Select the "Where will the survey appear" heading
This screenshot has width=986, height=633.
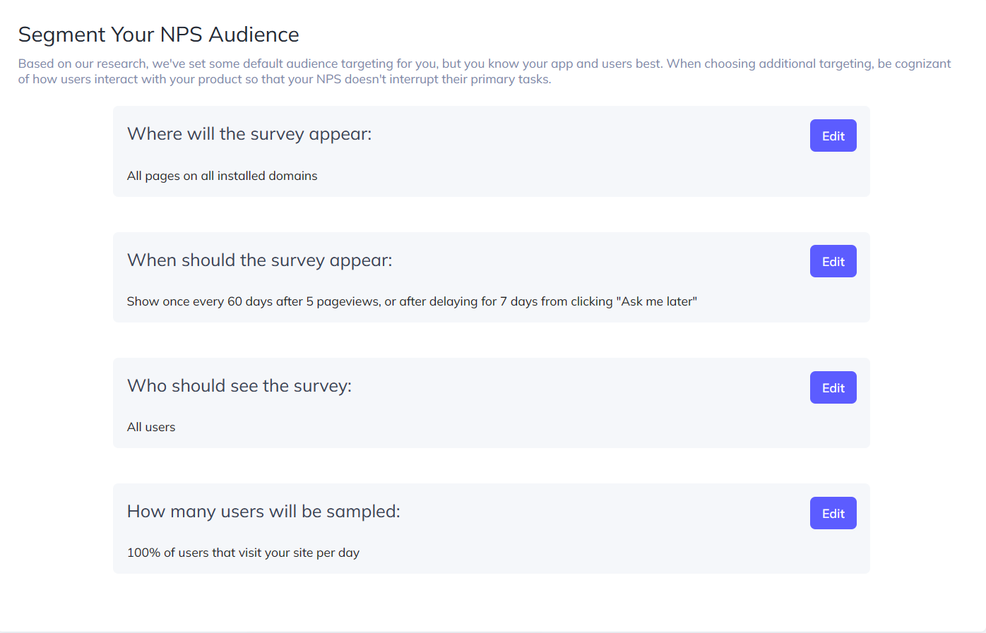pos(249,133)
